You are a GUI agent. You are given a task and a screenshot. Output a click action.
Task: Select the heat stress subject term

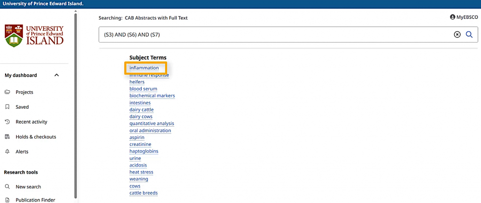pyautogui.click(x=141, y=172)
